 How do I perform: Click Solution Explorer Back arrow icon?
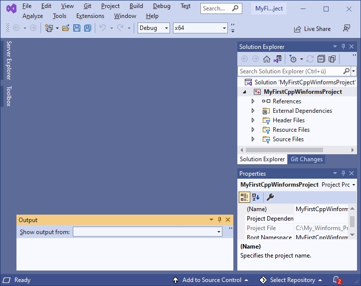point(244,59)
